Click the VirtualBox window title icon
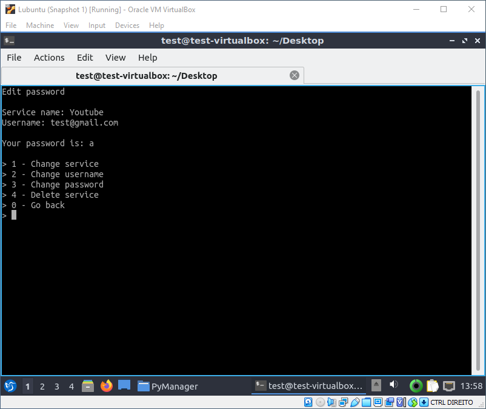 pos(10,9)
